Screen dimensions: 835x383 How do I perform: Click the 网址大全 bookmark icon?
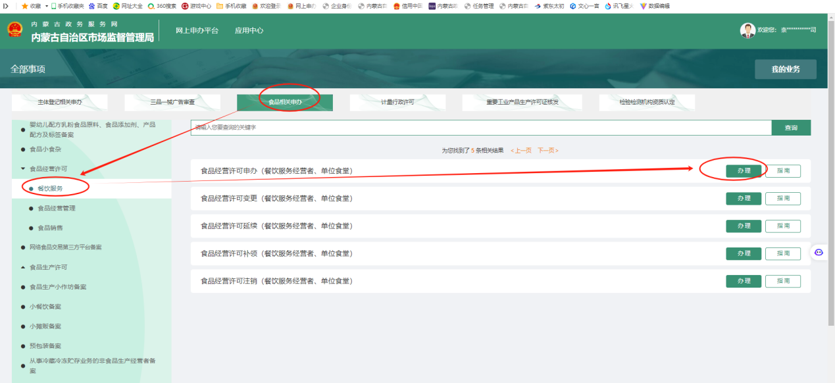116,6
